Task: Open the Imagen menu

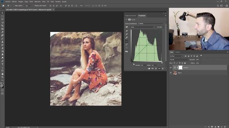Action: pyautogui.click(x=21, y=1)
